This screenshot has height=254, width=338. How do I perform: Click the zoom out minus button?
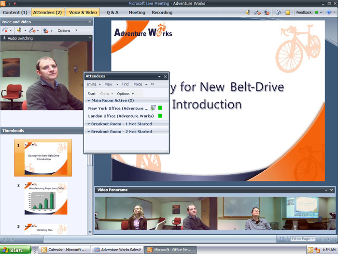[322, 239]
